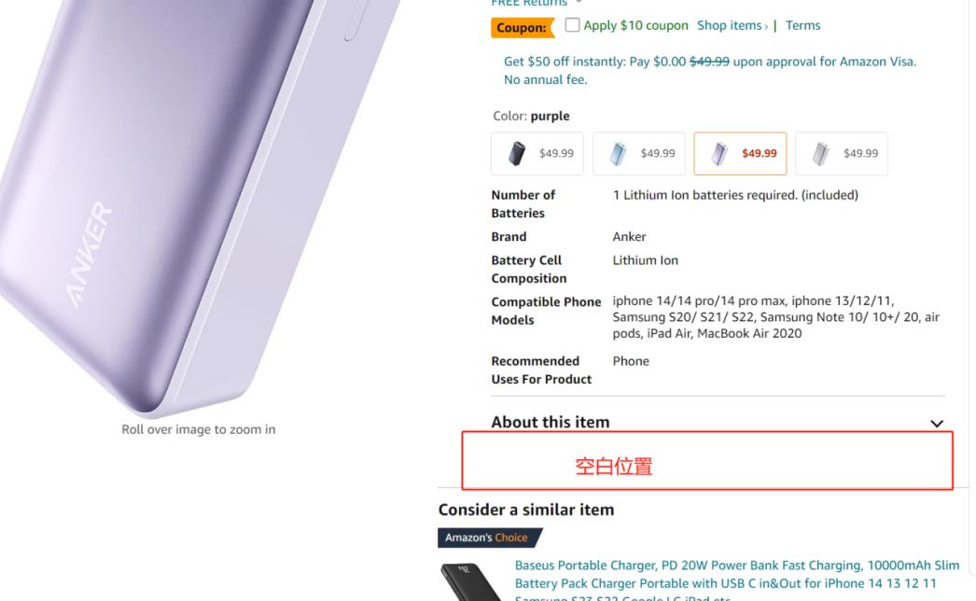The image size is (976, 601).
Task: Click the Consider a similar item heading
Action: tap(525, 510)
